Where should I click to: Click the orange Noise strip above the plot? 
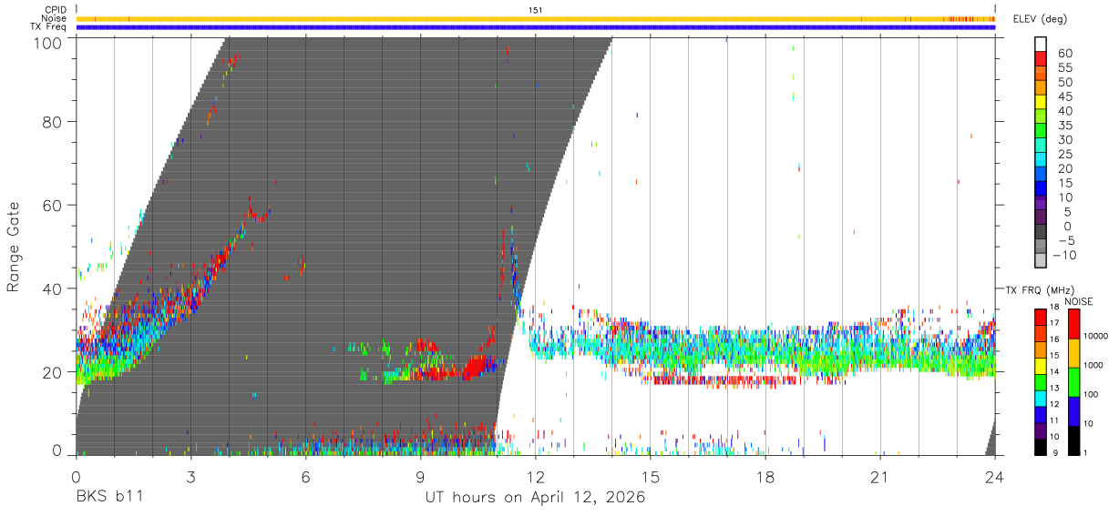pyautogui.click(x=536, y=18)
